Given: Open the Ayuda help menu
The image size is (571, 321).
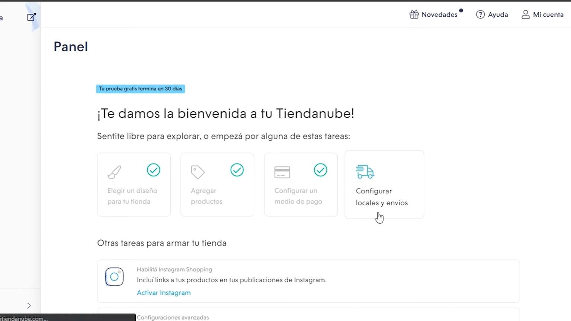Looking at the screenshot, I should click(492, 14).
